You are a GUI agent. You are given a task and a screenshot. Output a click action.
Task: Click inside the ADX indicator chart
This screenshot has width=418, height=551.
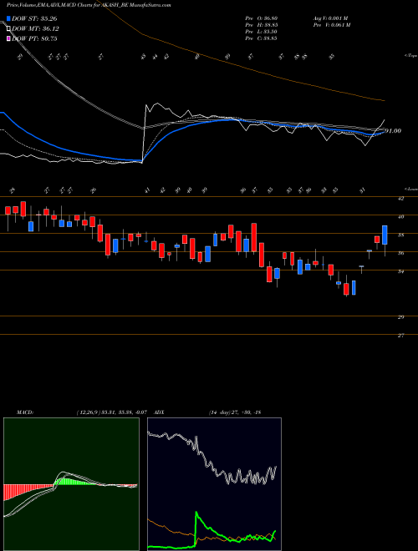coord(214,484)
